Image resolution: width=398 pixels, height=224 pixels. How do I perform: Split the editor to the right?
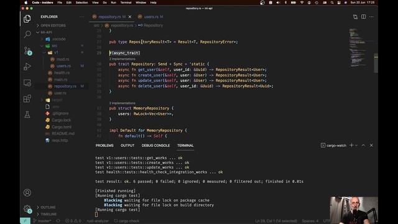[363, 17]
